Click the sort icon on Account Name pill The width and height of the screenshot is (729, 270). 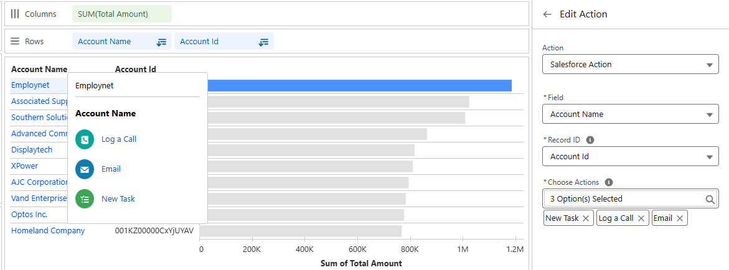(161, 42)
